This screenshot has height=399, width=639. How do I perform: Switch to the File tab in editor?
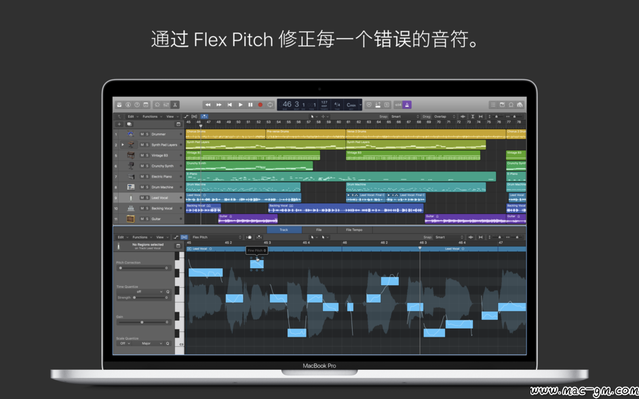click(x=319, y=230)
